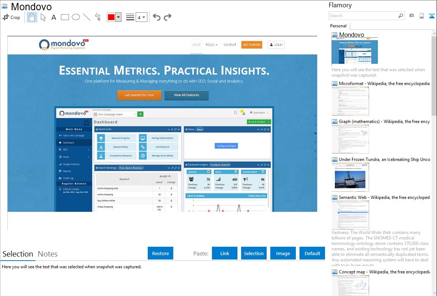Click Get Started for Free button

pos(139,95)
